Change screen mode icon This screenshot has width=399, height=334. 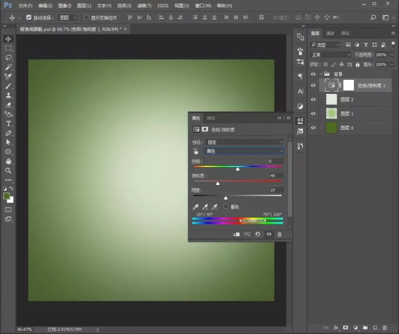point(8,219)
